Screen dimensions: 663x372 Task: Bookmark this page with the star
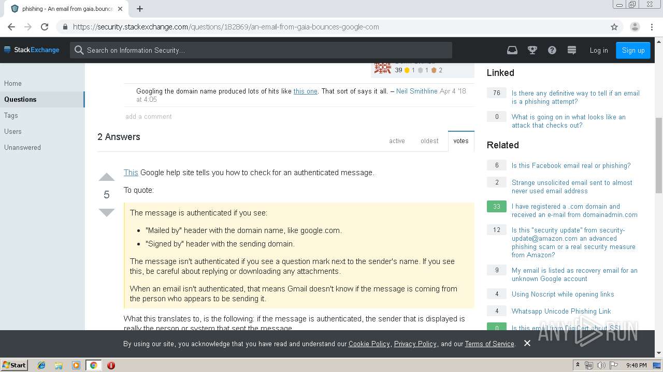(x=614, y=27)
